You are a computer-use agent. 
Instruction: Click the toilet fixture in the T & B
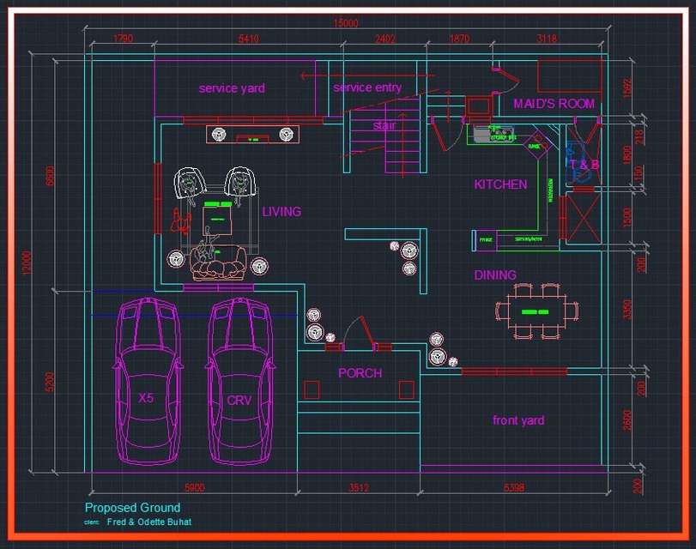[x=580, y=173]
